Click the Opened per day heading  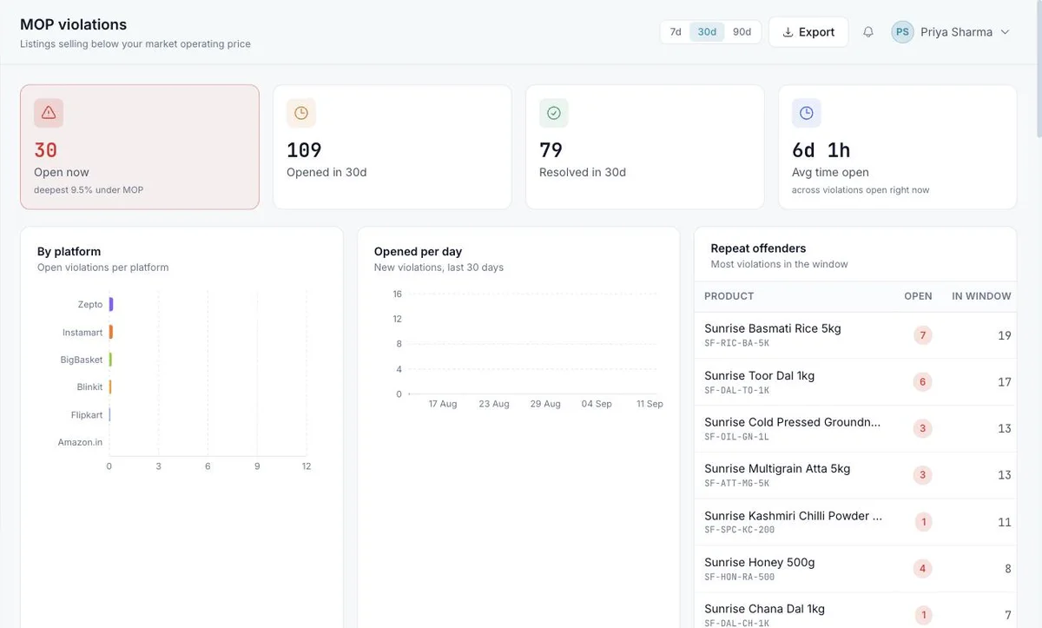[x=418, y=252]
